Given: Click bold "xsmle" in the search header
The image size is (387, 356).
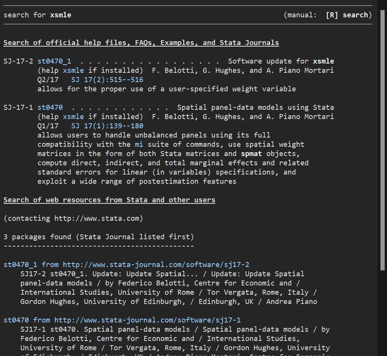Looking at the screenshot, I should pyautogui.click(x=61, y=15).
